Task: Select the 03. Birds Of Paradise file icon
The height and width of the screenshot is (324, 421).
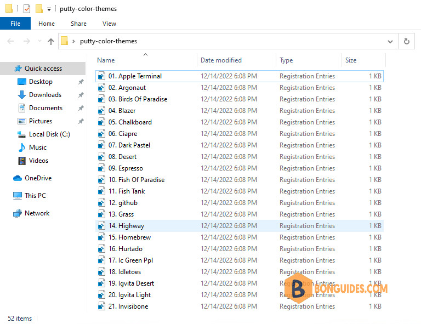Action: (101, 99)
